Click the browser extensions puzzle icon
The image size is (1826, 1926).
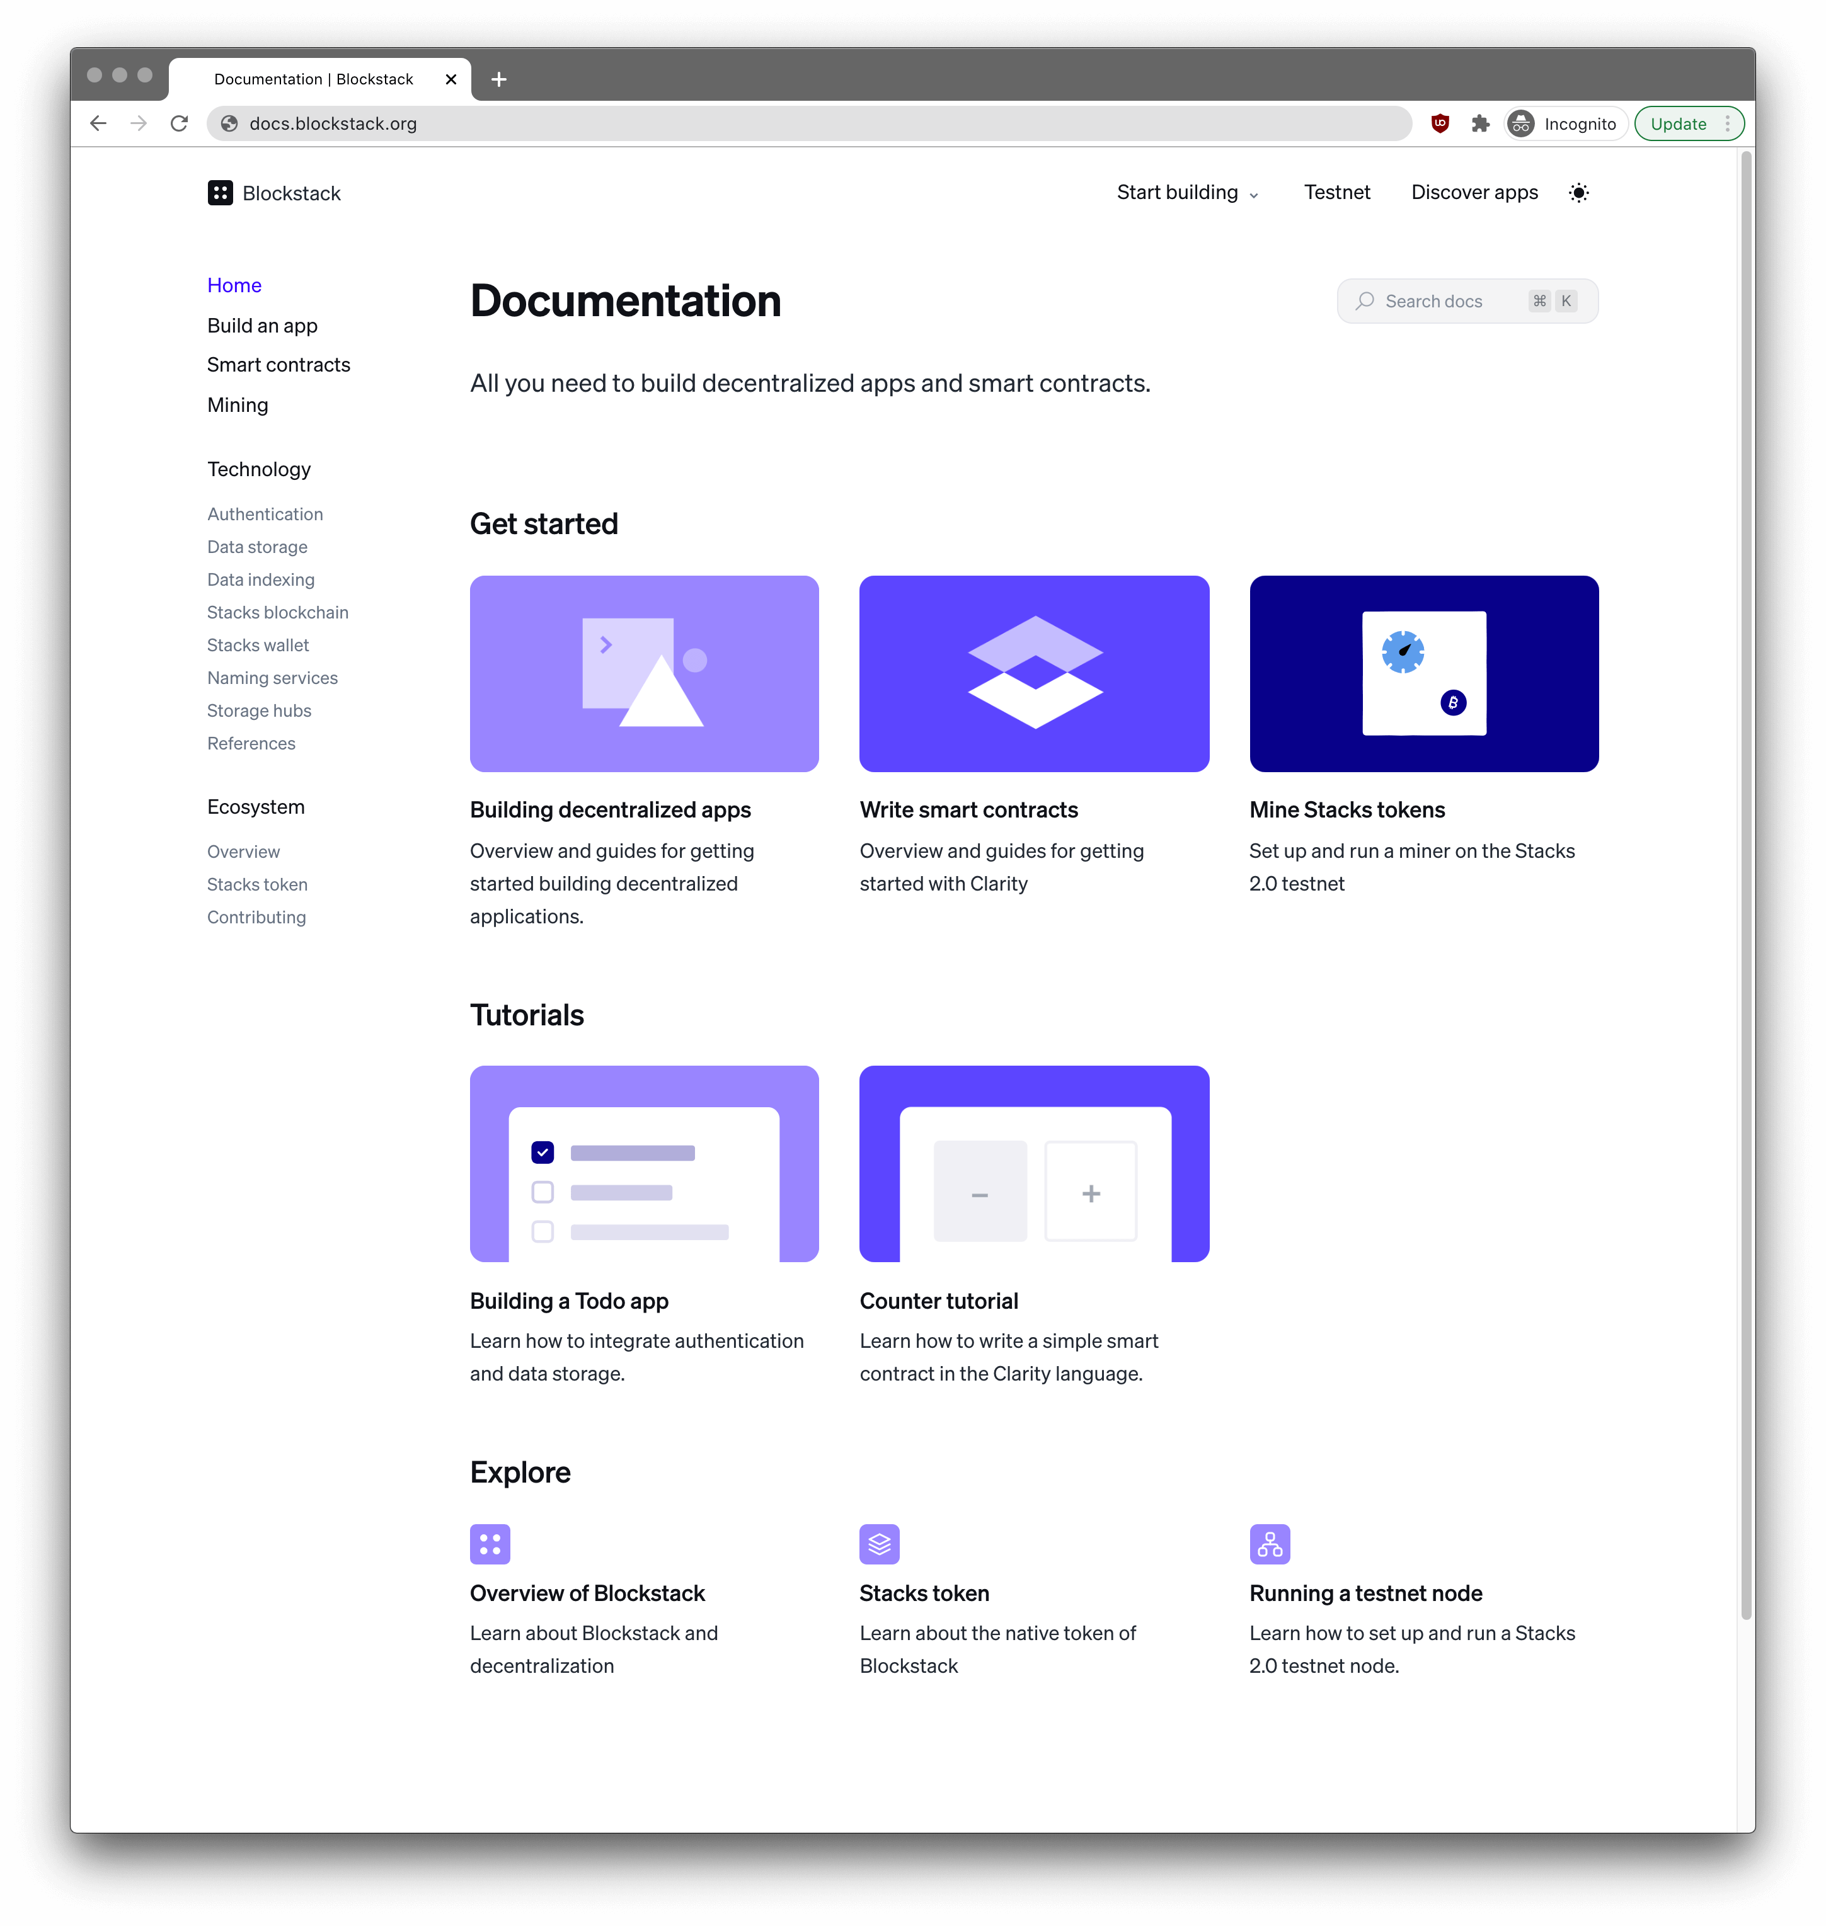point(1483,122)
